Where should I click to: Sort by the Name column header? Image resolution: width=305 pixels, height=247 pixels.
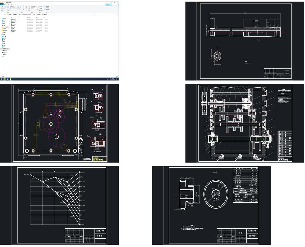click(x=12, y=17)
